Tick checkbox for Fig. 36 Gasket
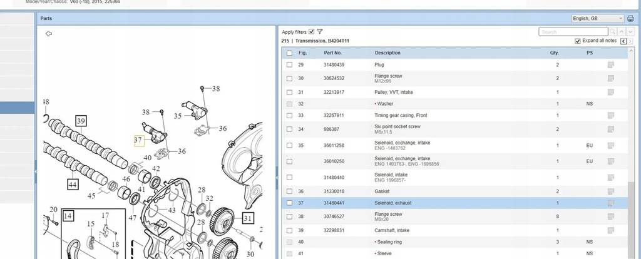 (289, 191)
